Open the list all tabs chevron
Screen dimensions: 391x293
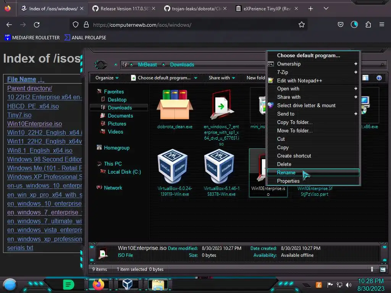click(x=326, y=8)
